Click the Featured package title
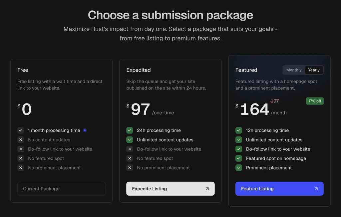This screenshot has height=217, width=341. click(x=246, y=70)
